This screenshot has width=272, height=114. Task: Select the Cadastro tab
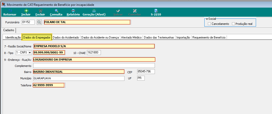tap(9, 30)
